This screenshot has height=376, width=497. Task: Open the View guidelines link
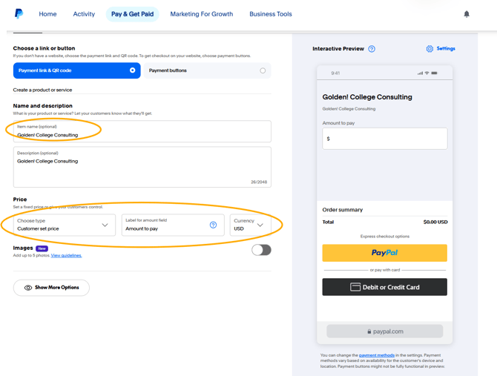coord(66,255)
